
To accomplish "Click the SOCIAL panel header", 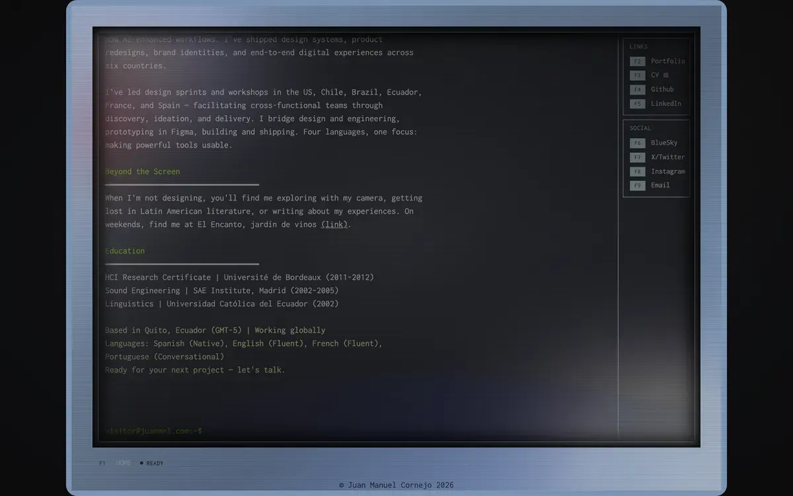I will (640, 128).
